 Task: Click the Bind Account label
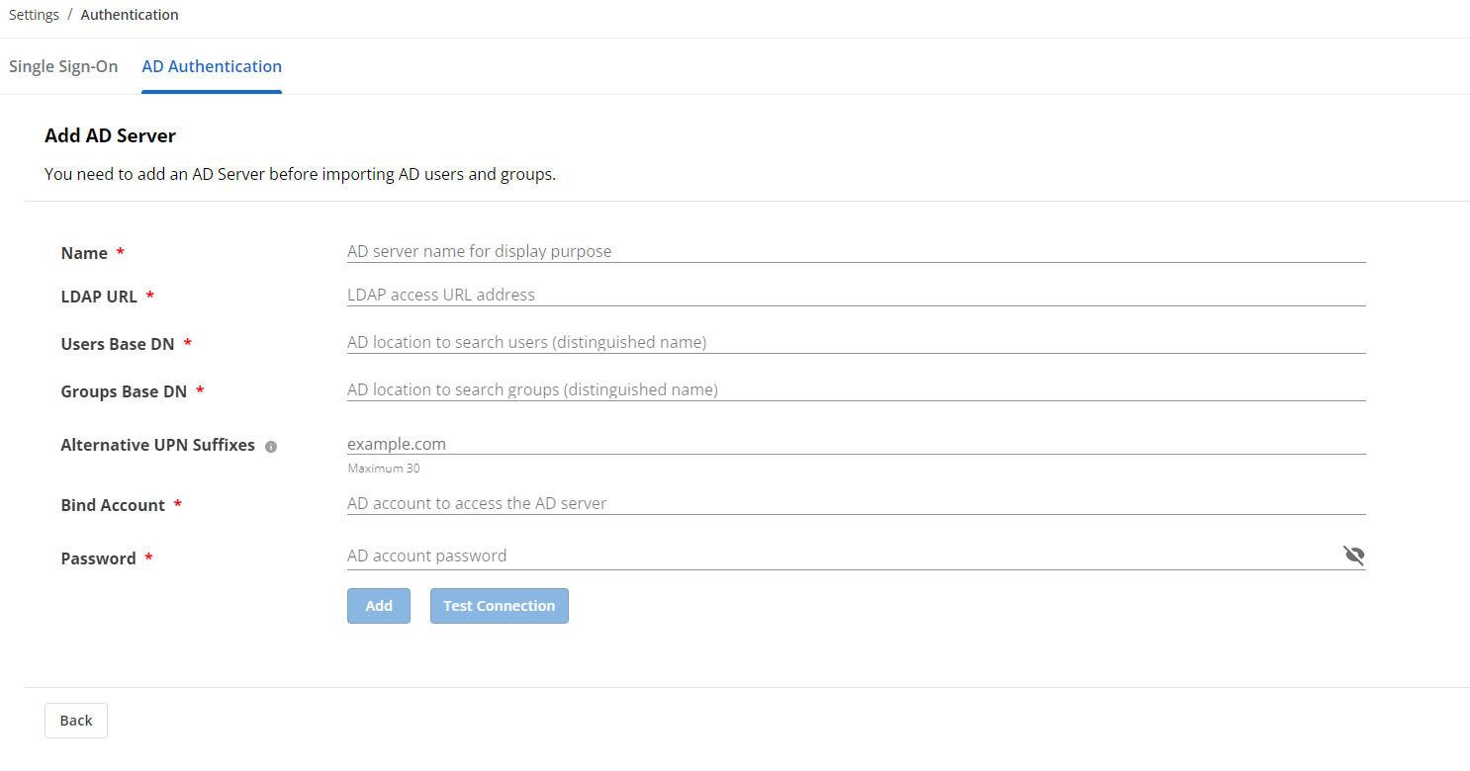pos(113,505)
